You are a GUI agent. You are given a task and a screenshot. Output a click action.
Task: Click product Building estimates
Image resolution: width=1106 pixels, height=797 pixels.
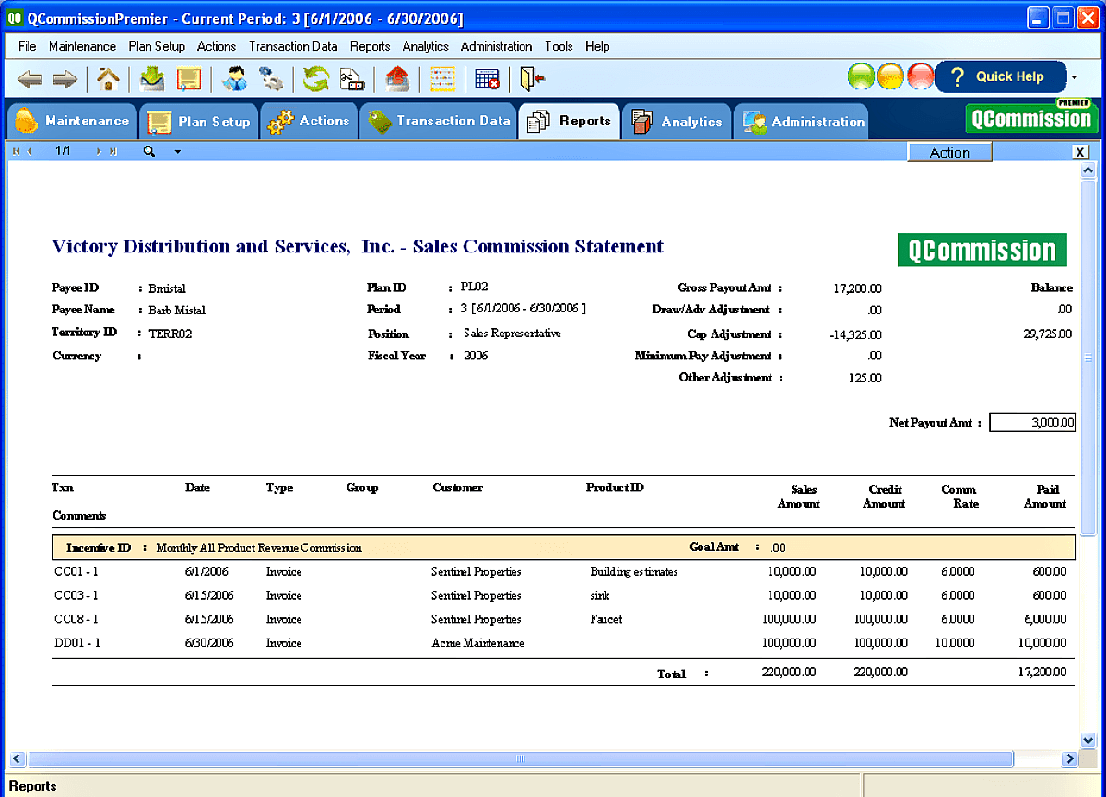click(x=634, y=572)
